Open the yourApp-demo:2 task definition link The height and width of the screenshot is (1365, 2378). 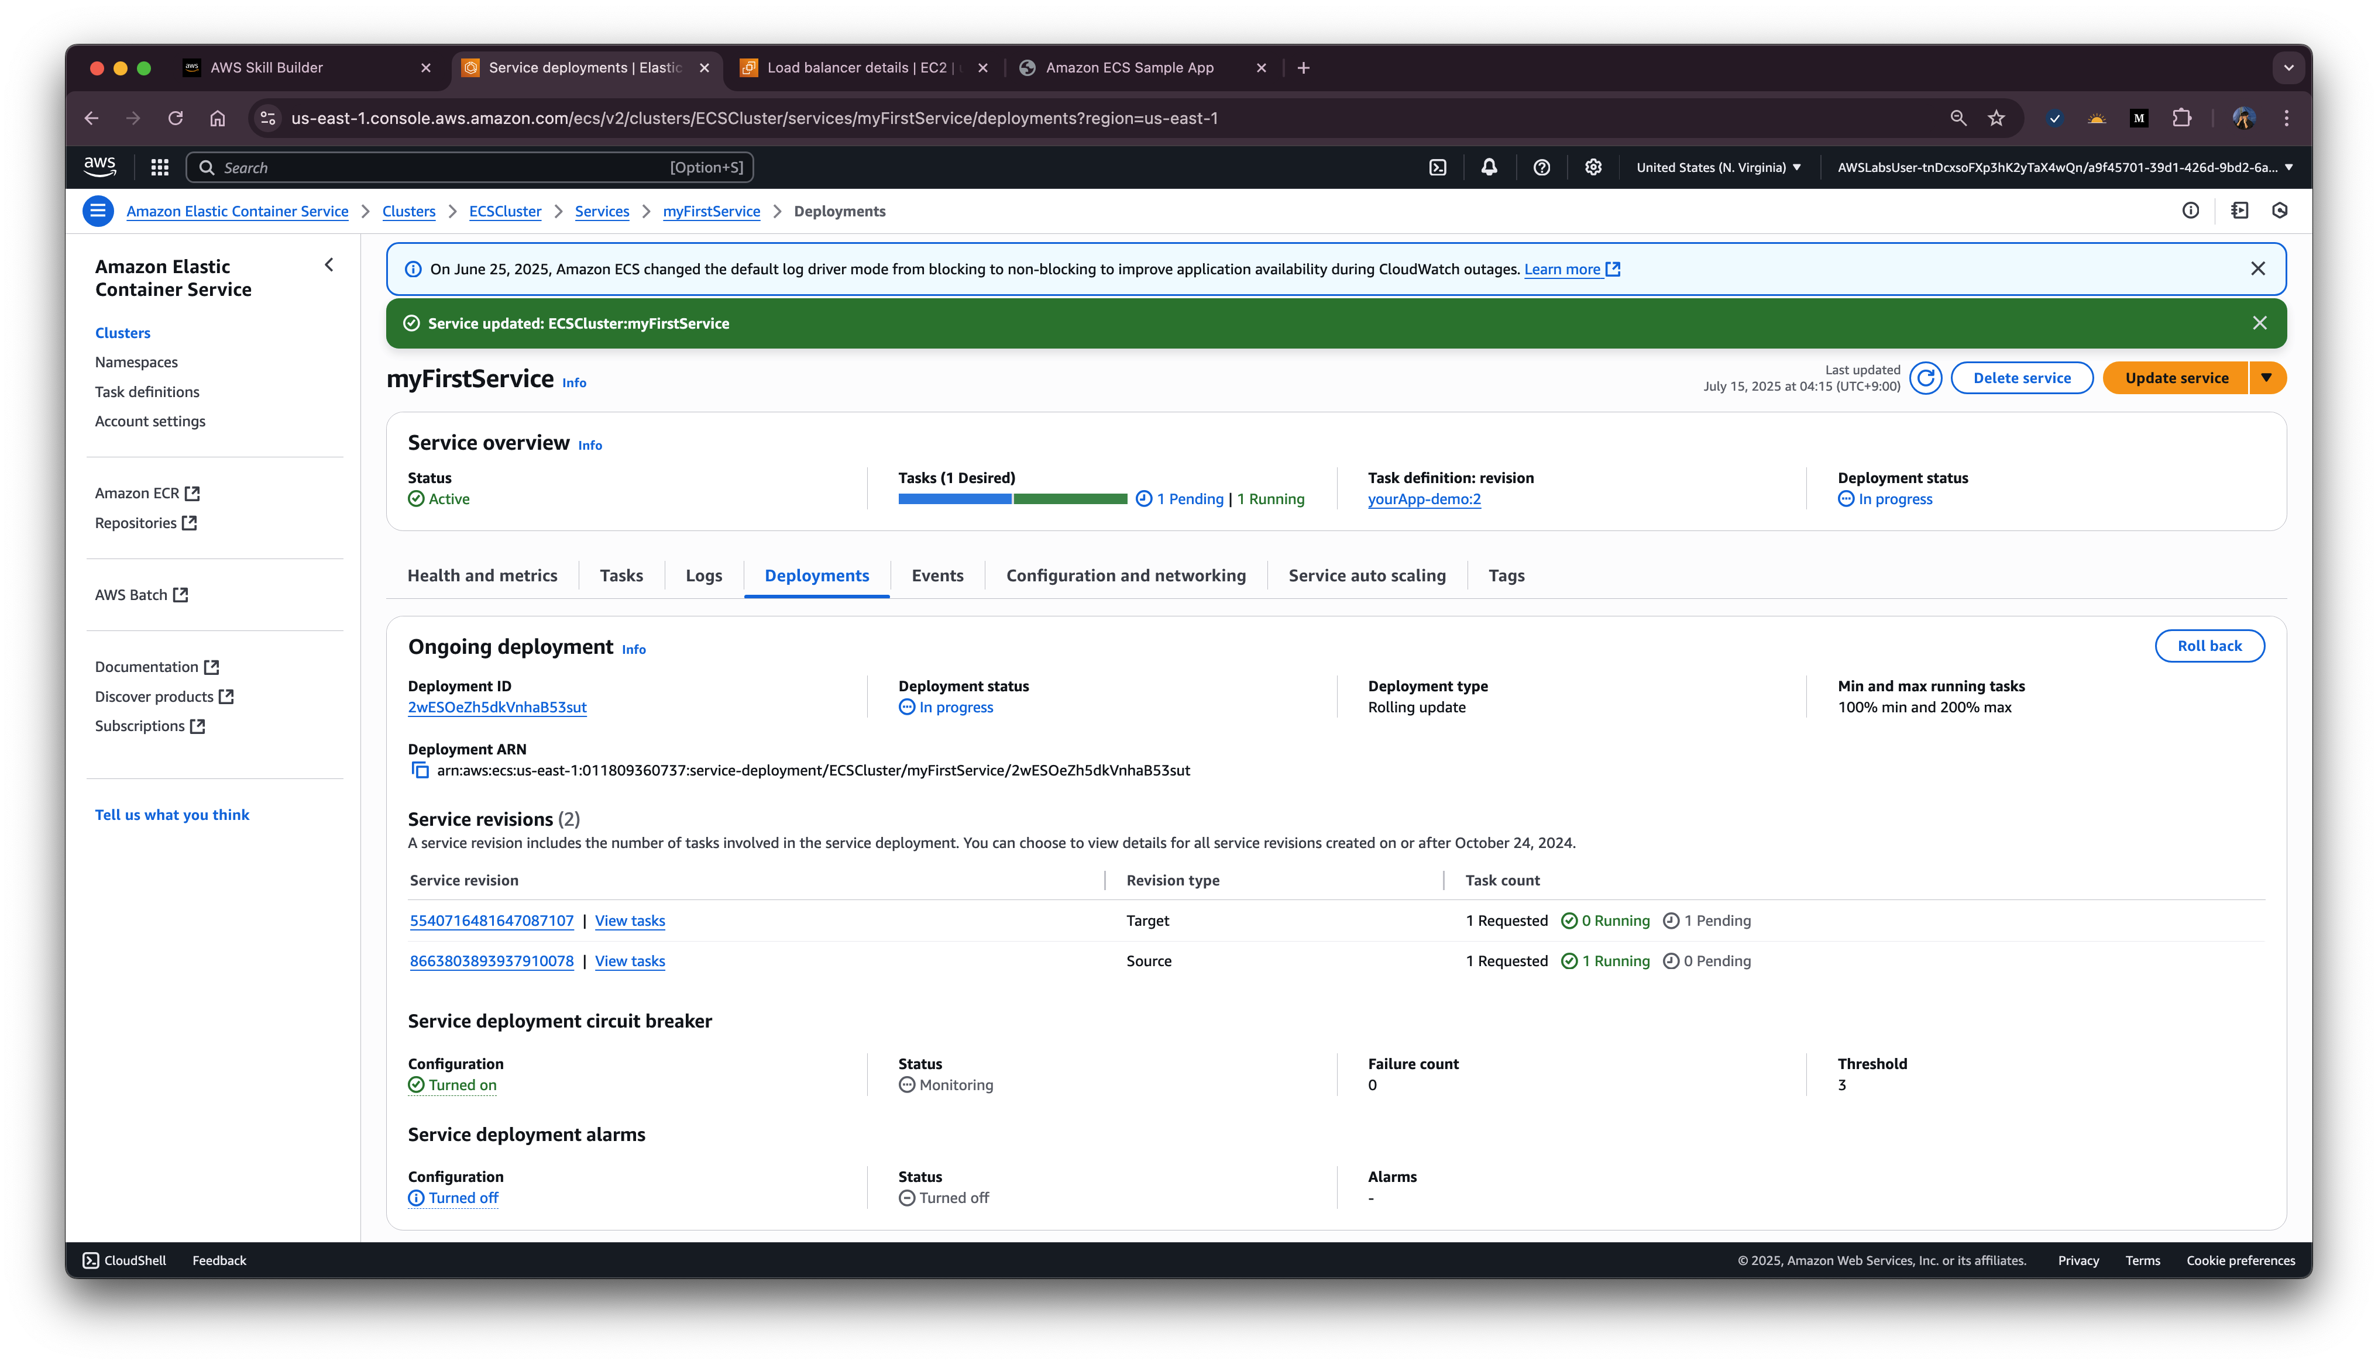[x=1424, y=499]
